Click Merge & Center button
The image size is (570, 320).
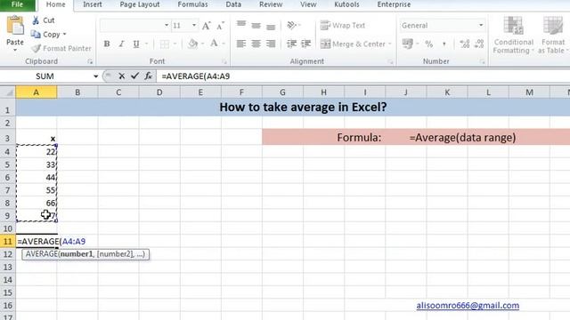[x=353, y=44]
